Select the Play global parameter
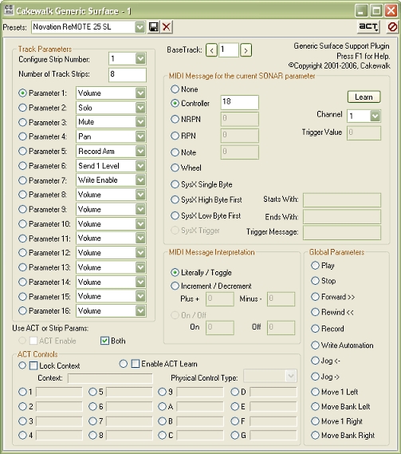 point(315,266)
